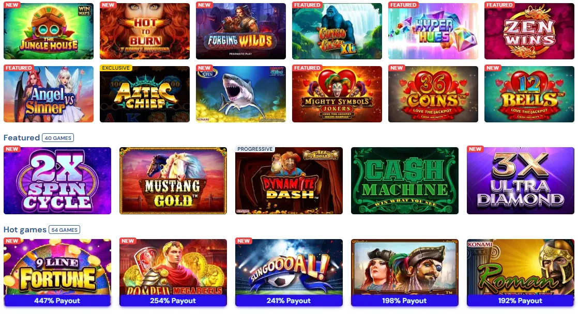Open the shark-themed Konami game tile
This screenshot has height=316, width=578.
241,94
